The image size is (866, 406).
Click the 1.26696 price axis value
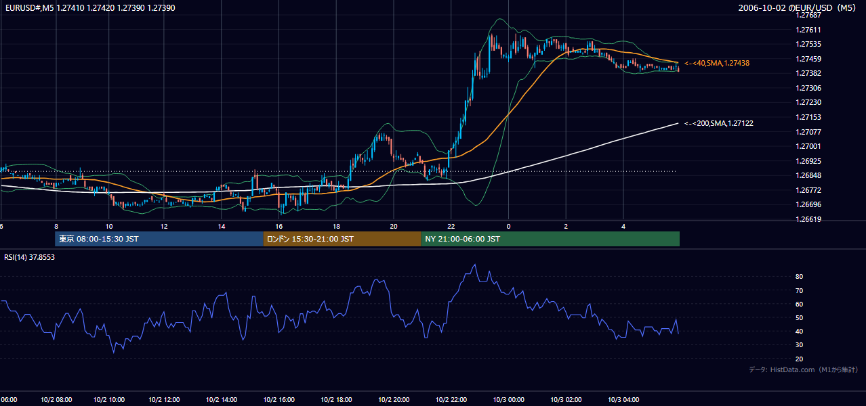808,204
